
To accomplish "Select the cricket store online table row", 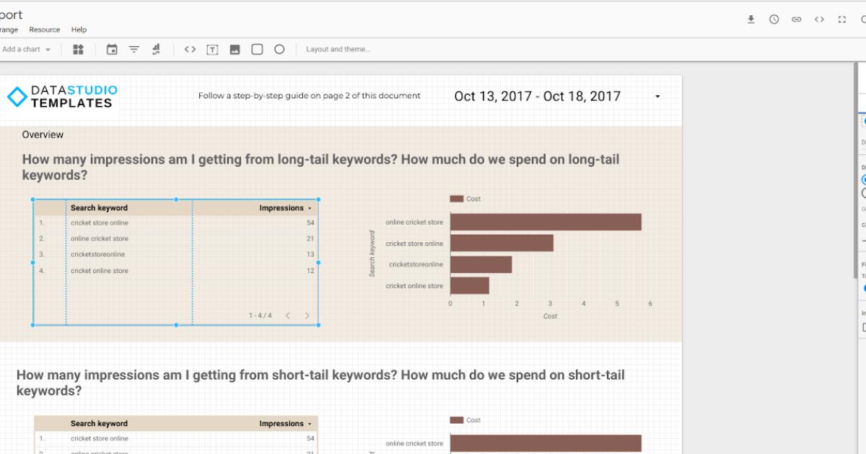I will tap(100, 223).
